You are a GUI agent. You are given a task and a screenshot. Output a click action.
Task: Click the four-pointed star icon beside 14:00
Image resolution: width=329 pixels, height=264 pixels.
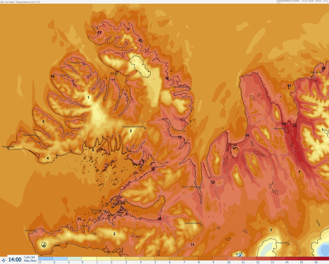4,260
